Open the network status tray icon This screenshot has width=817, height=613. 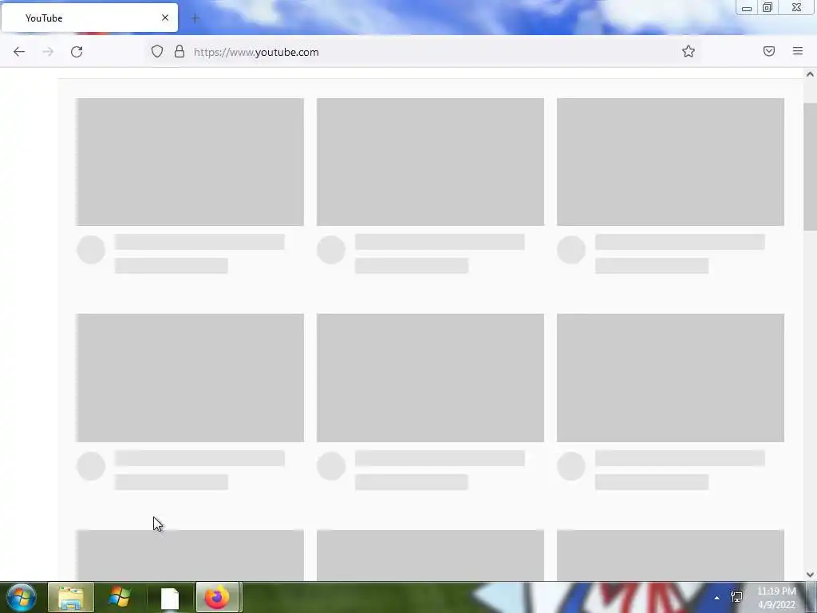(x=736, y=597)
